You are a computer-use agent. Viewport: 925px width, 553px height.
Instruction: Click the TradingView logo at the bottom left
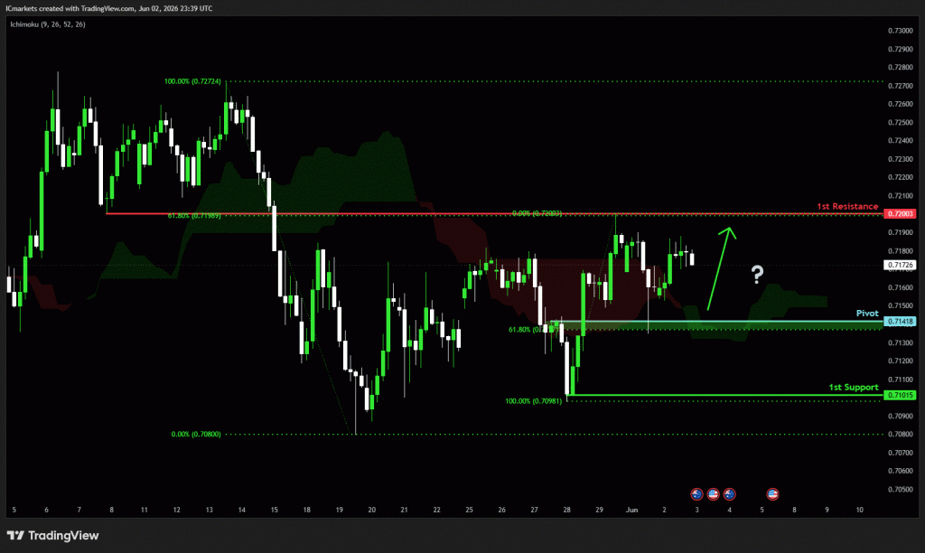(53, 535)
